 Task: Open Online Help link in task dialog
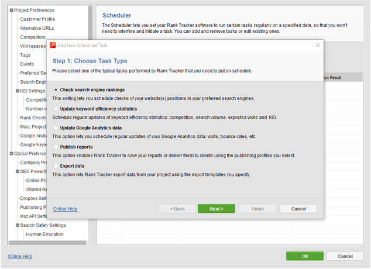tap(65, 209)
